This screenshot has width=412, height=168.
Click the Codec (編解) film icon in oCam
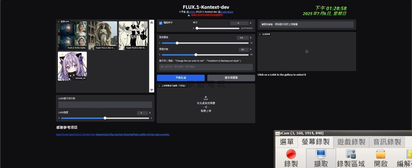[409, 154]
